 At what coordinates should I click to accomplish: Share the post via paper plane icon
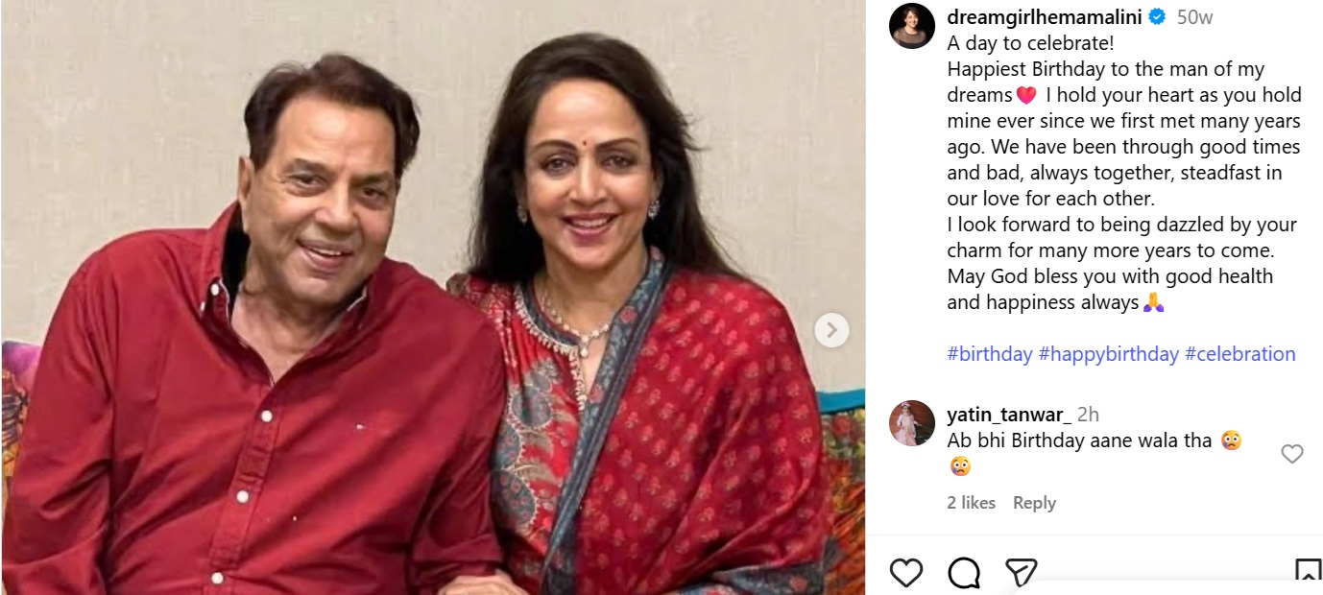1020,573
